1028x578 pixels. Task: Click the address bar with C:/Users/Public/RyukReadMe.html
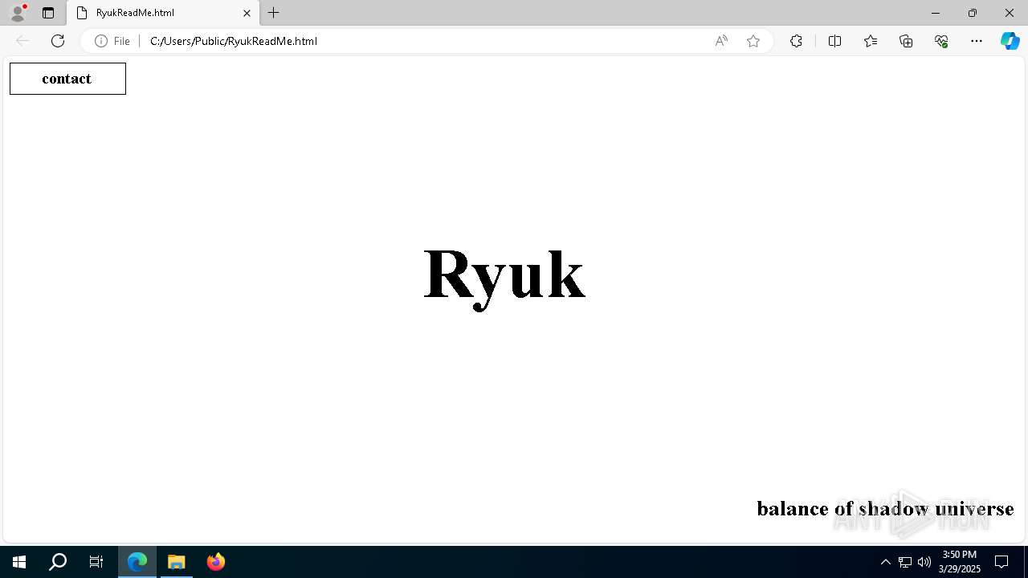(426, 41)
